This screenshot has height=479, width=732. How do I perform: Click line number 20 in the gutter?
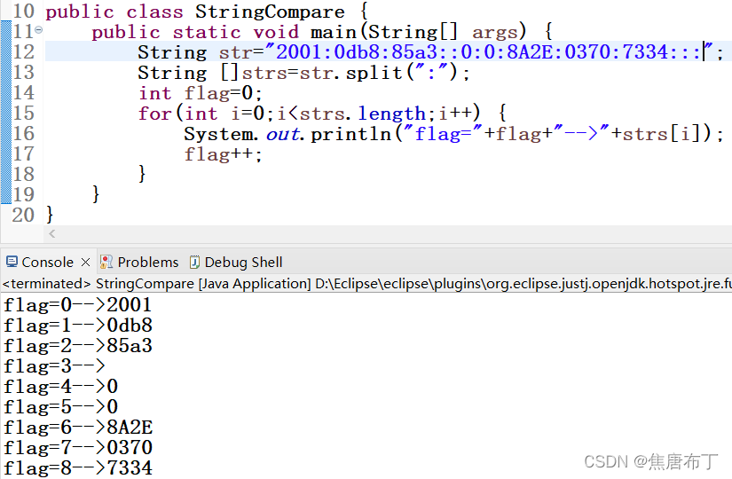coord(23,216)
